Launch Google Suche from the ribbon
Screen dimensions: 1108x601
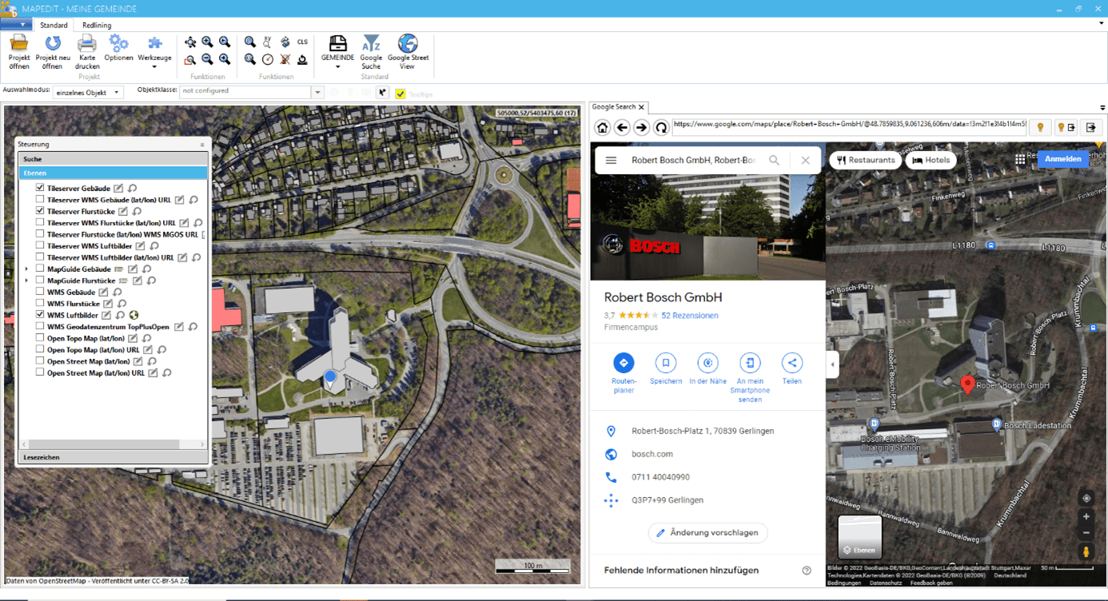[371, 52]
